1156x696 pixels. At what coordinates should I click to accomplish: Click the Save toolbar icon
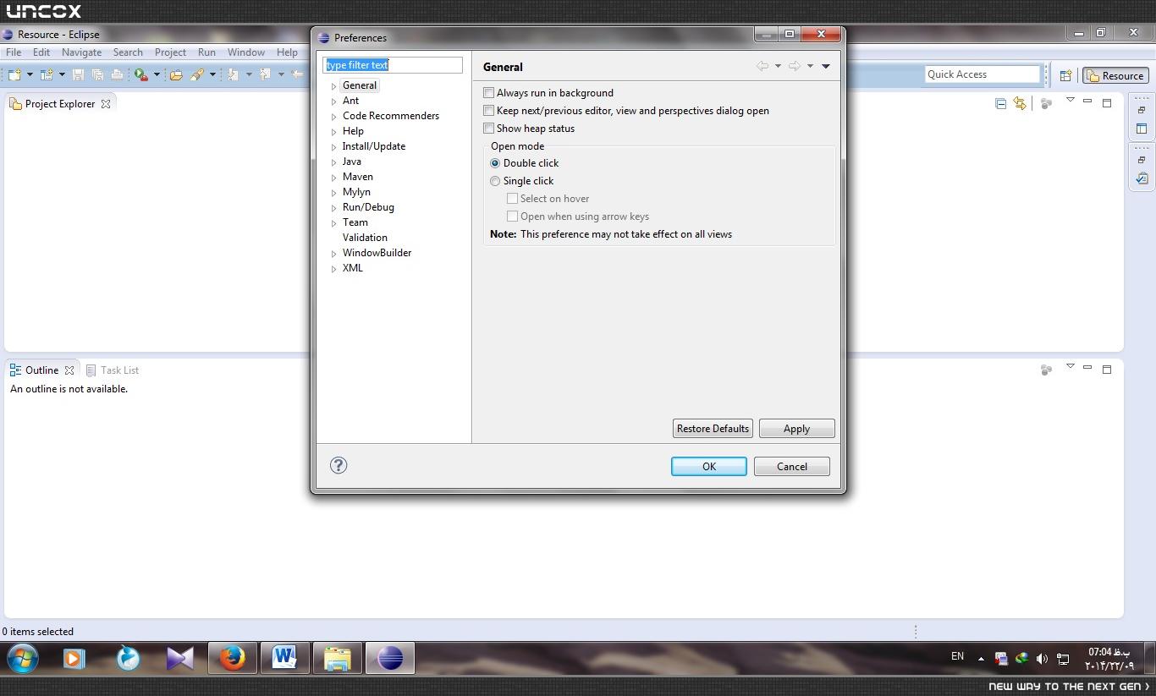[x=78, y=74]
